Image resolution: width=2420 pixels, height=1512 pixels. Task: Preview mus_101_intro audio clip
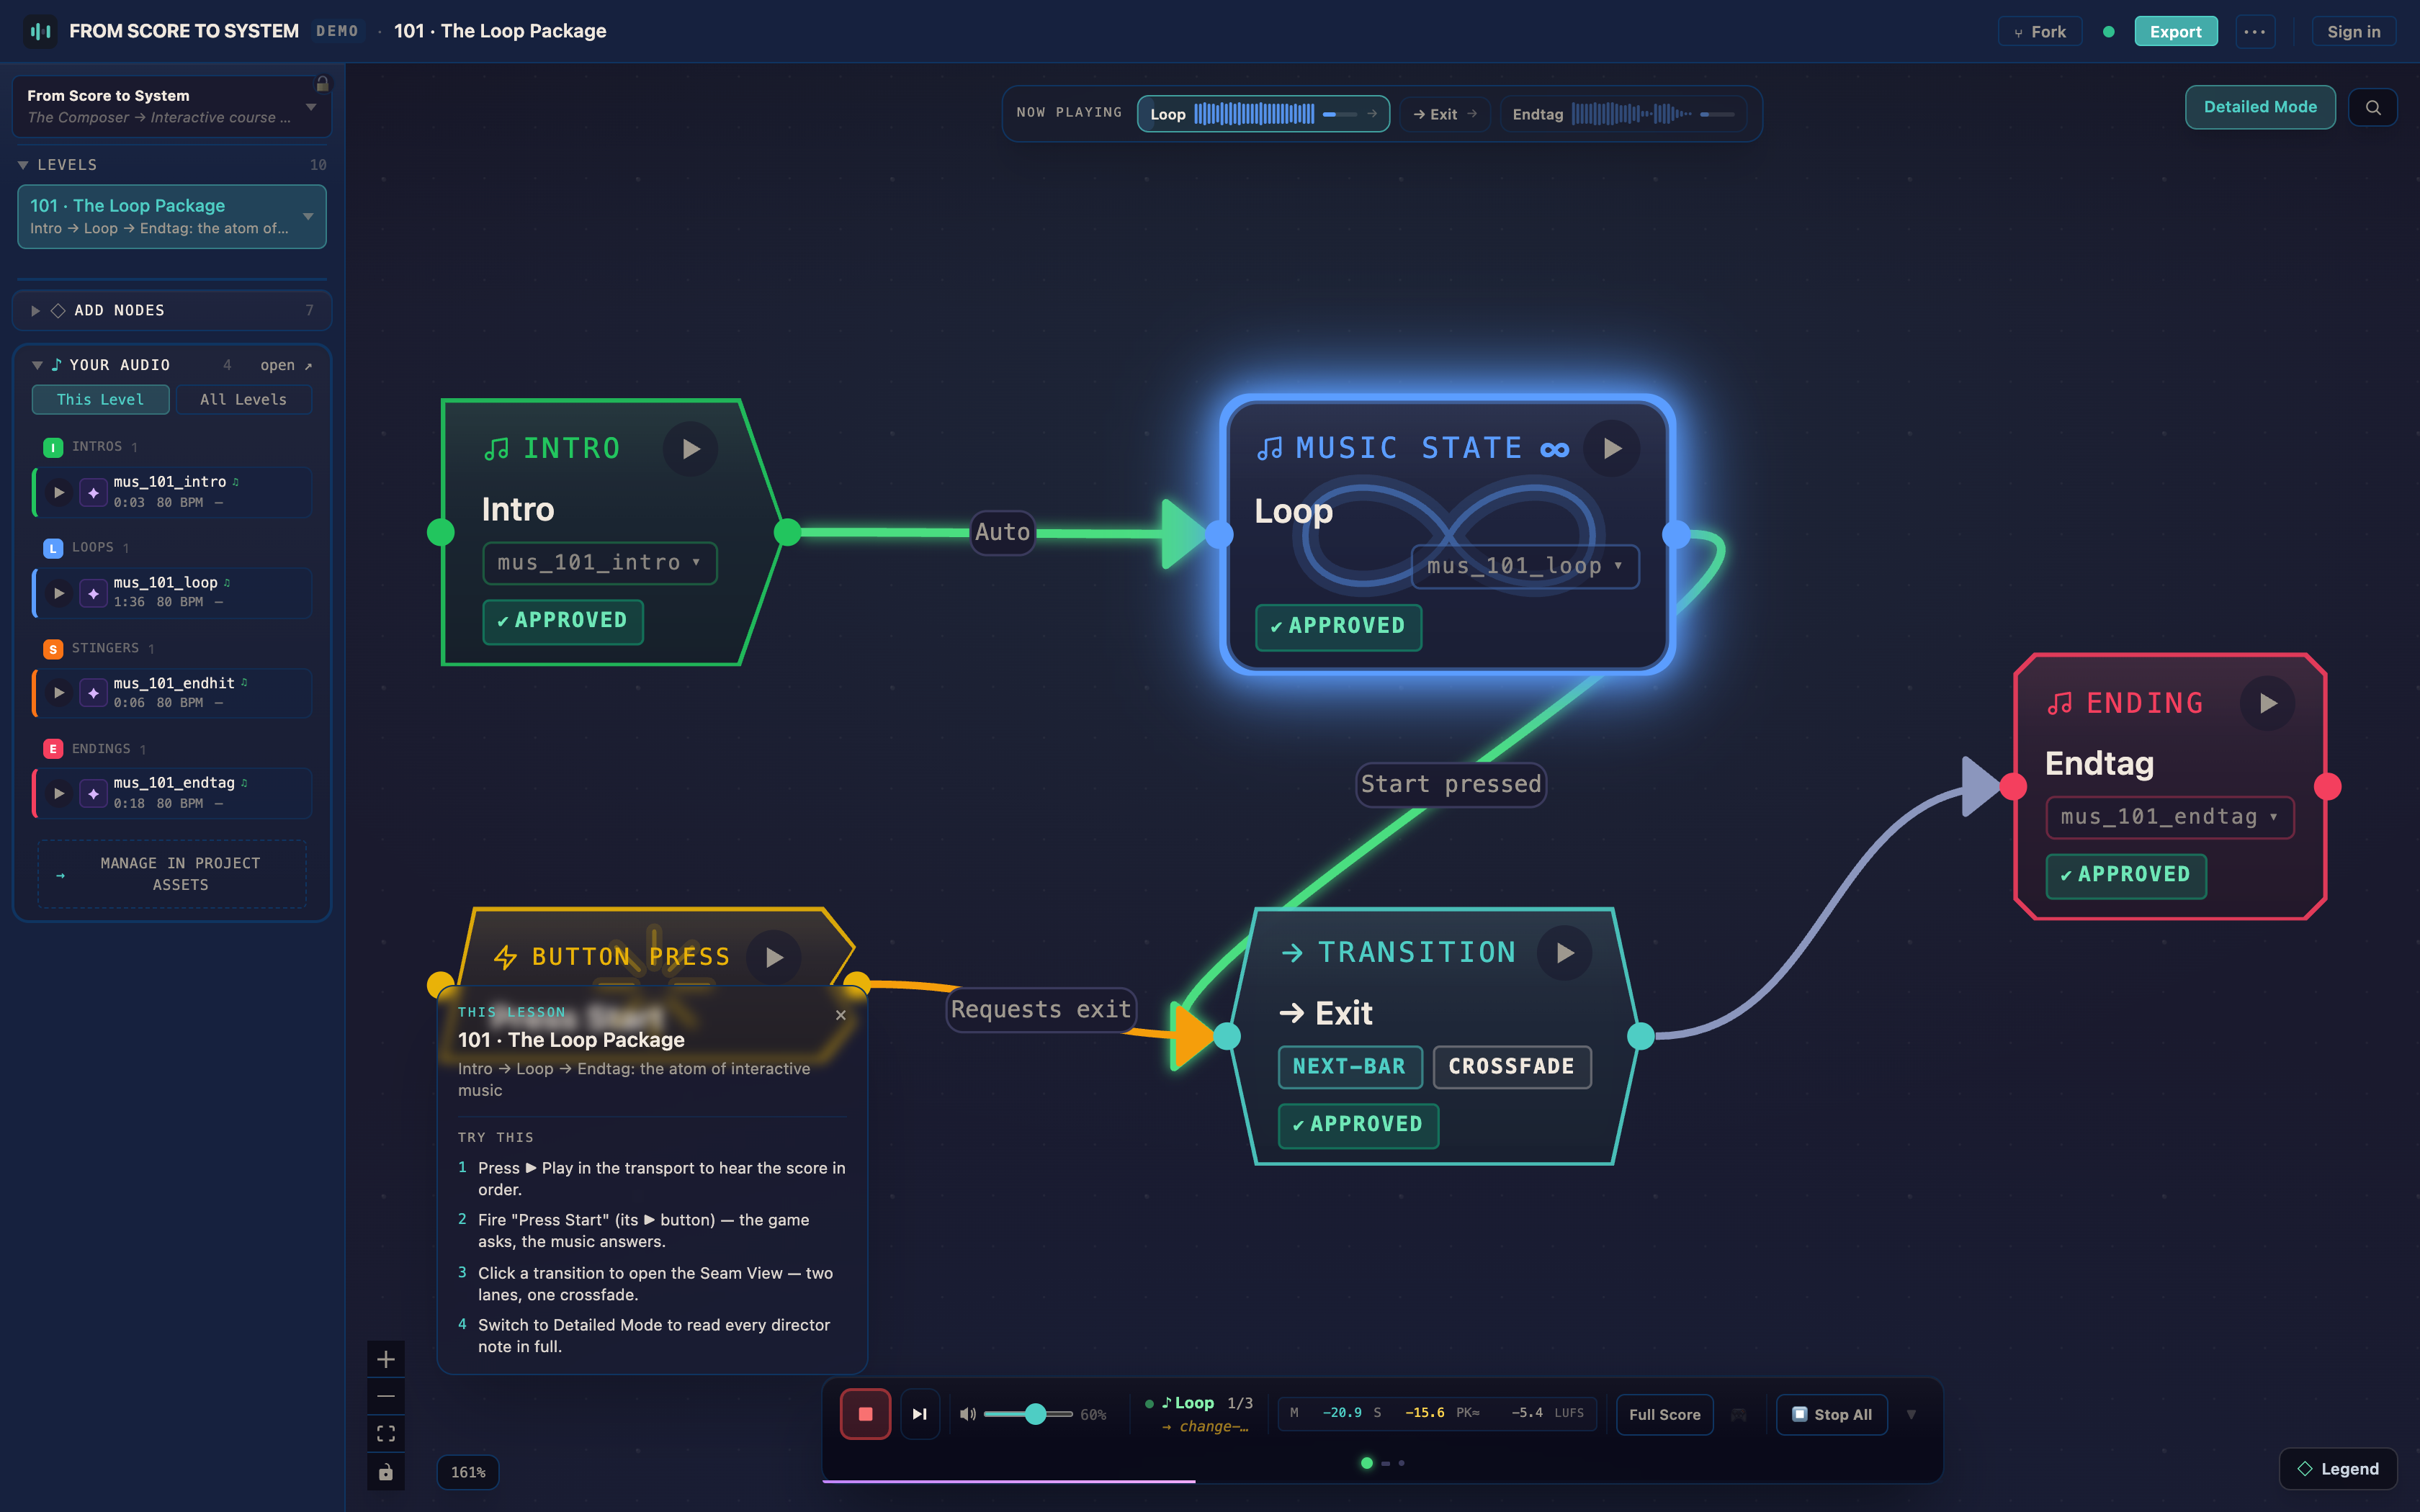pyautogui.click(x=59, y=492)
